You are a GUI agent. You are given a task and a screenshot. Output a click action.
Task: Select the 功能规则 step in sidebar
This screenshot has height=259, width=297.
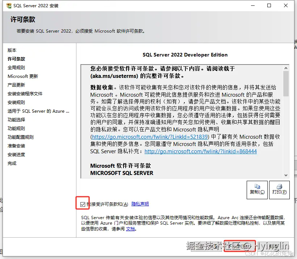point(16,129)
